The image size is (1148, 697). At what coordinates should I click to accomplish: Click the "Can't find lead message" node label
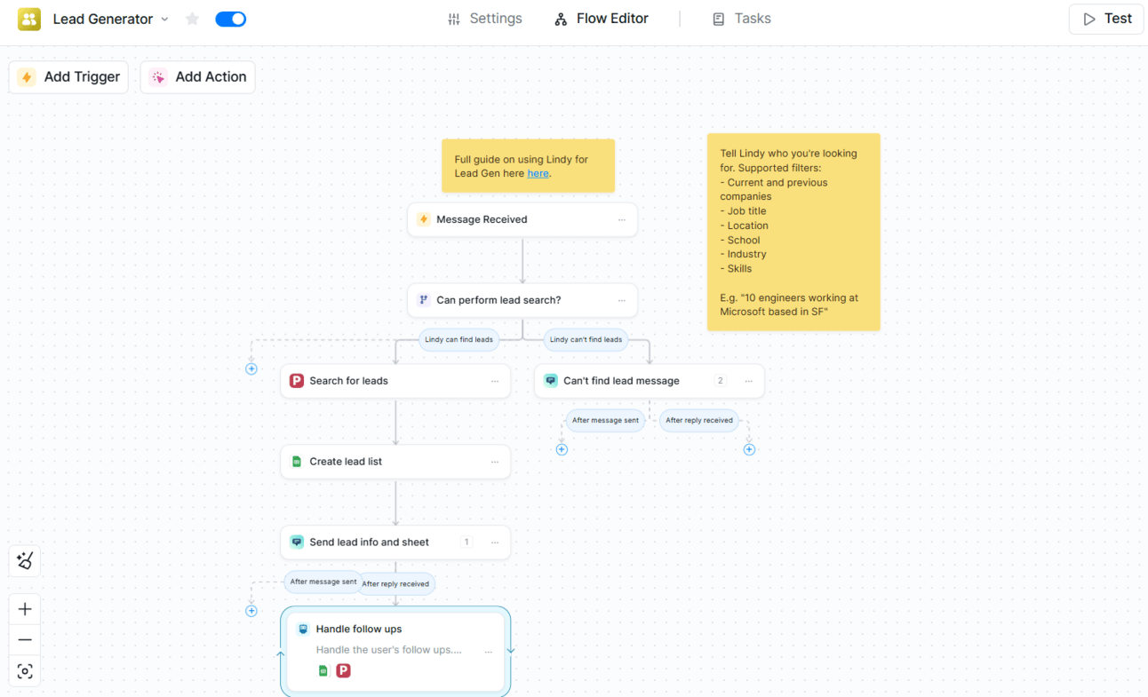[621, 381]
